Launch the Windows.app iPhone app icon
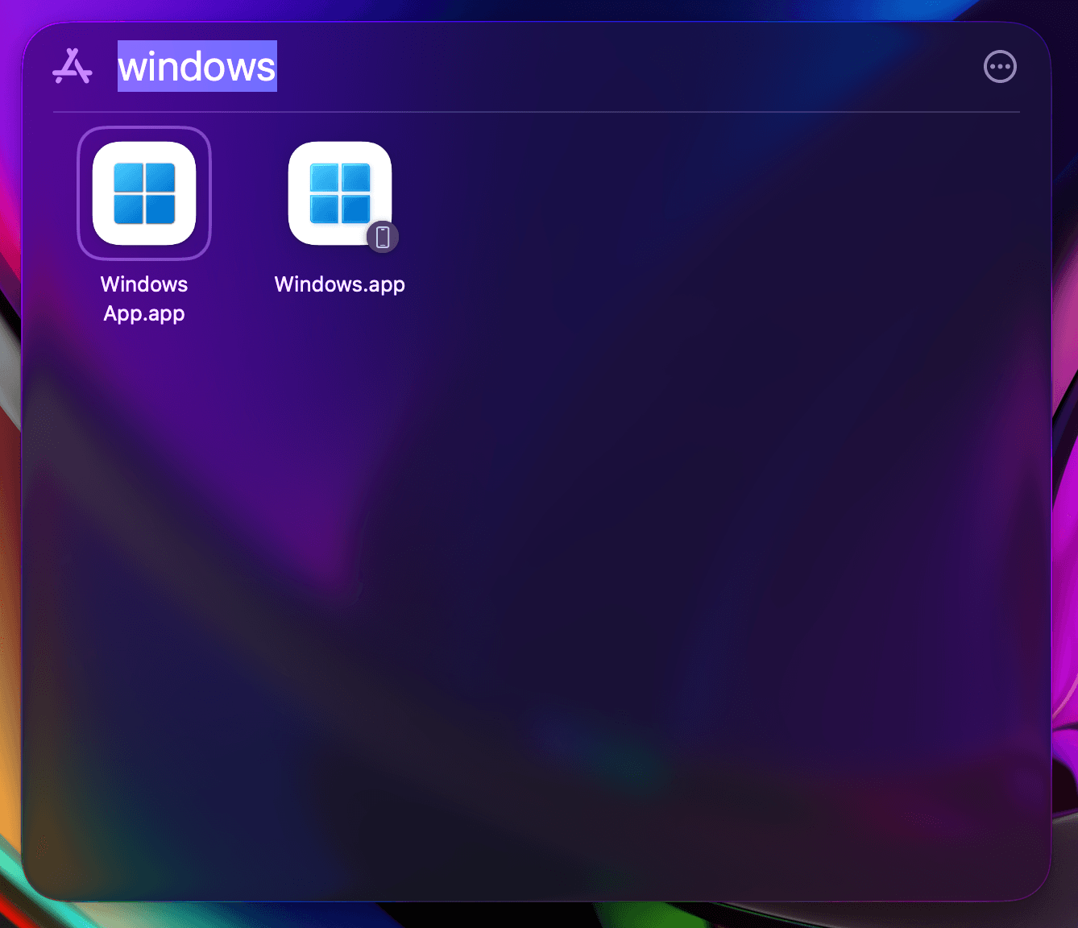 click(340, 193)
